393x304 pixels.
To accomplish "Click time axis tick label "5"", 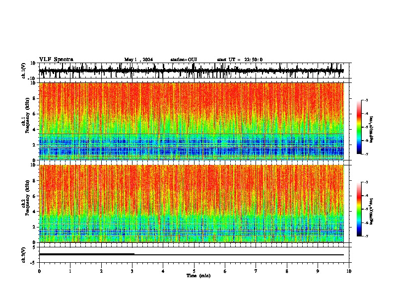I will coord(194,271).
